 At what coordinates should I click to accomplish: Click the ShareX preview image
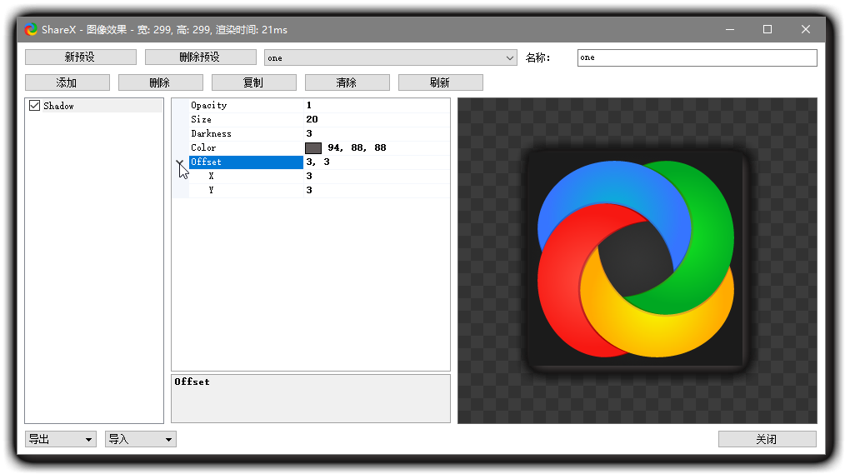pos(637,261)
